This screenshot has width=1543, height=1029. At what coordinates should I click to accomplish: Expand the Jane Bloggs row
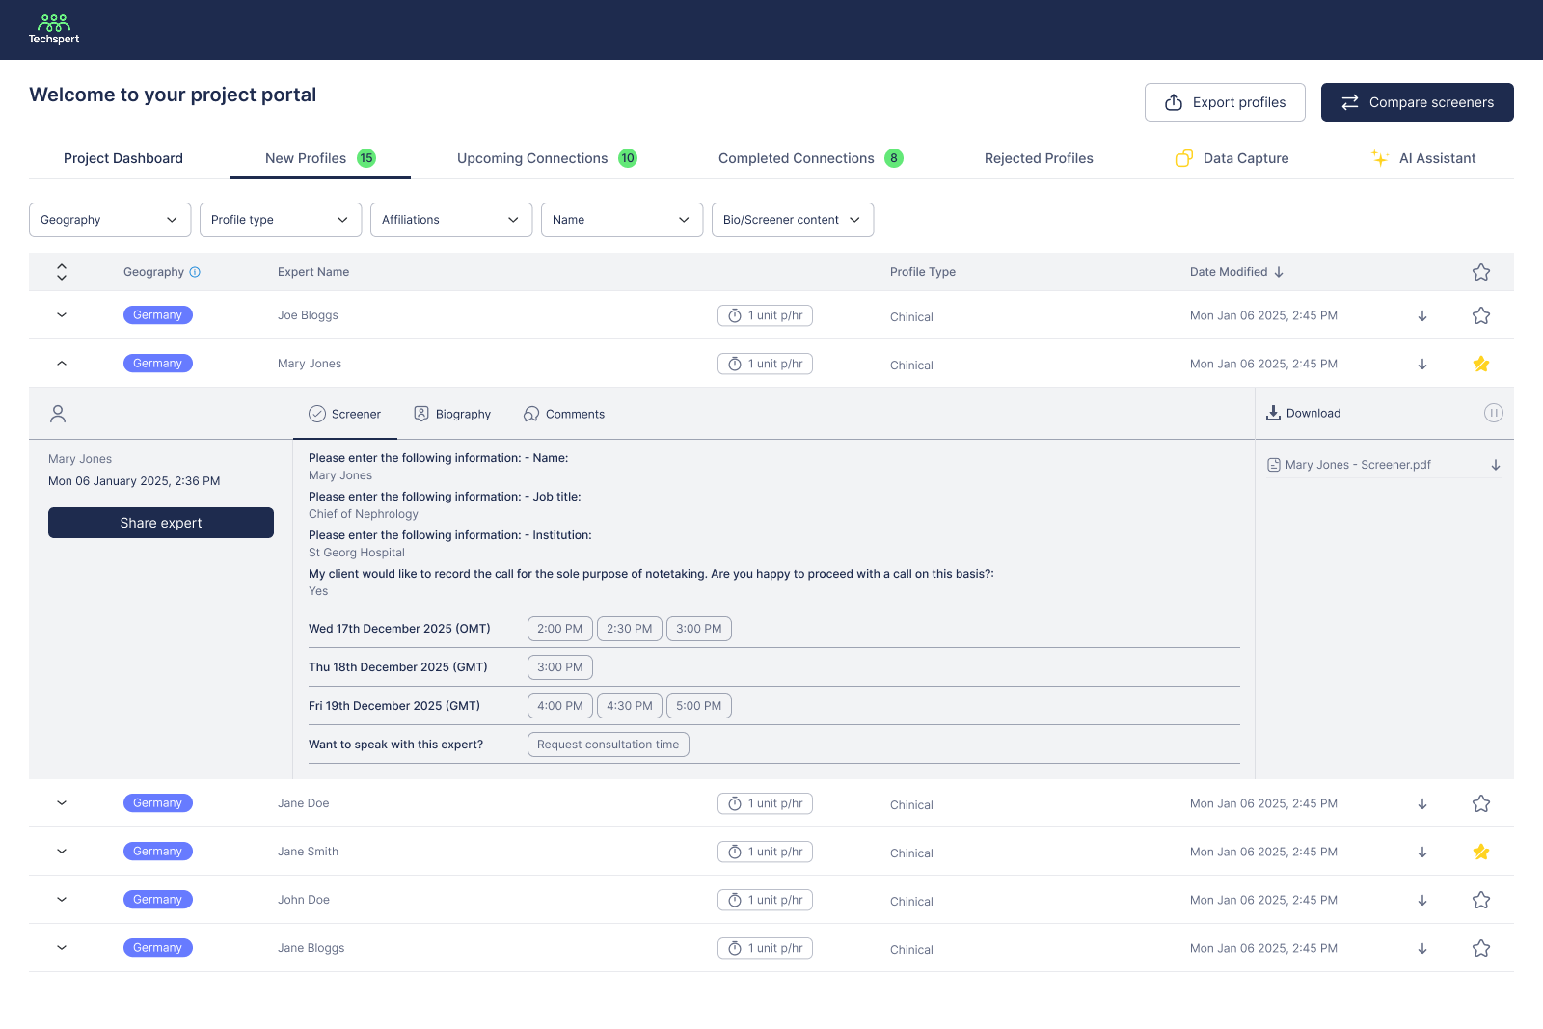click(x=61, y=947)
